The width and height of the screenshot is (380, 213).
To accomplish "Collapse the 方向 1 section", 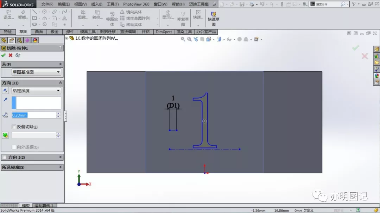I will tap(61, 83).
